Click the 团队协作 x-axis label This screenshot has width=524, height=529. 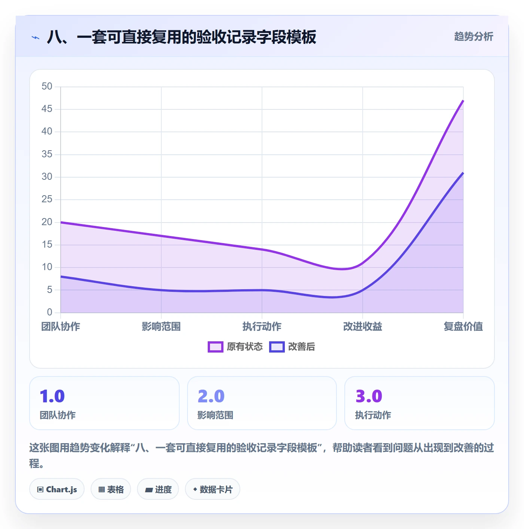(61, 326)
